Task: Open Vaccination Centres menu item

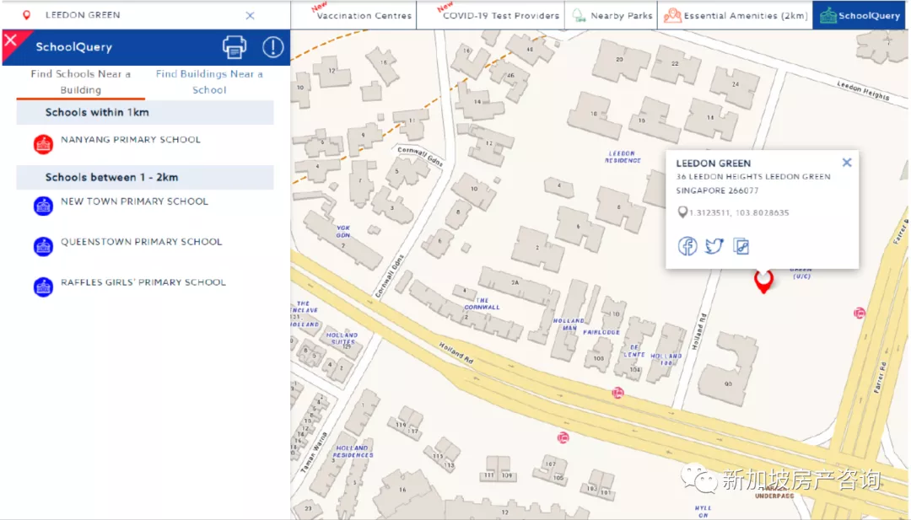Action: coord(364,15)
